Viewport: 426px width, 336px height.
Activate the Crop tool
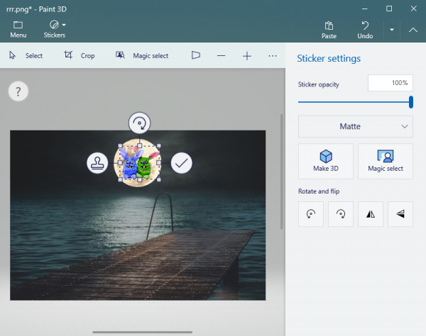79,55
